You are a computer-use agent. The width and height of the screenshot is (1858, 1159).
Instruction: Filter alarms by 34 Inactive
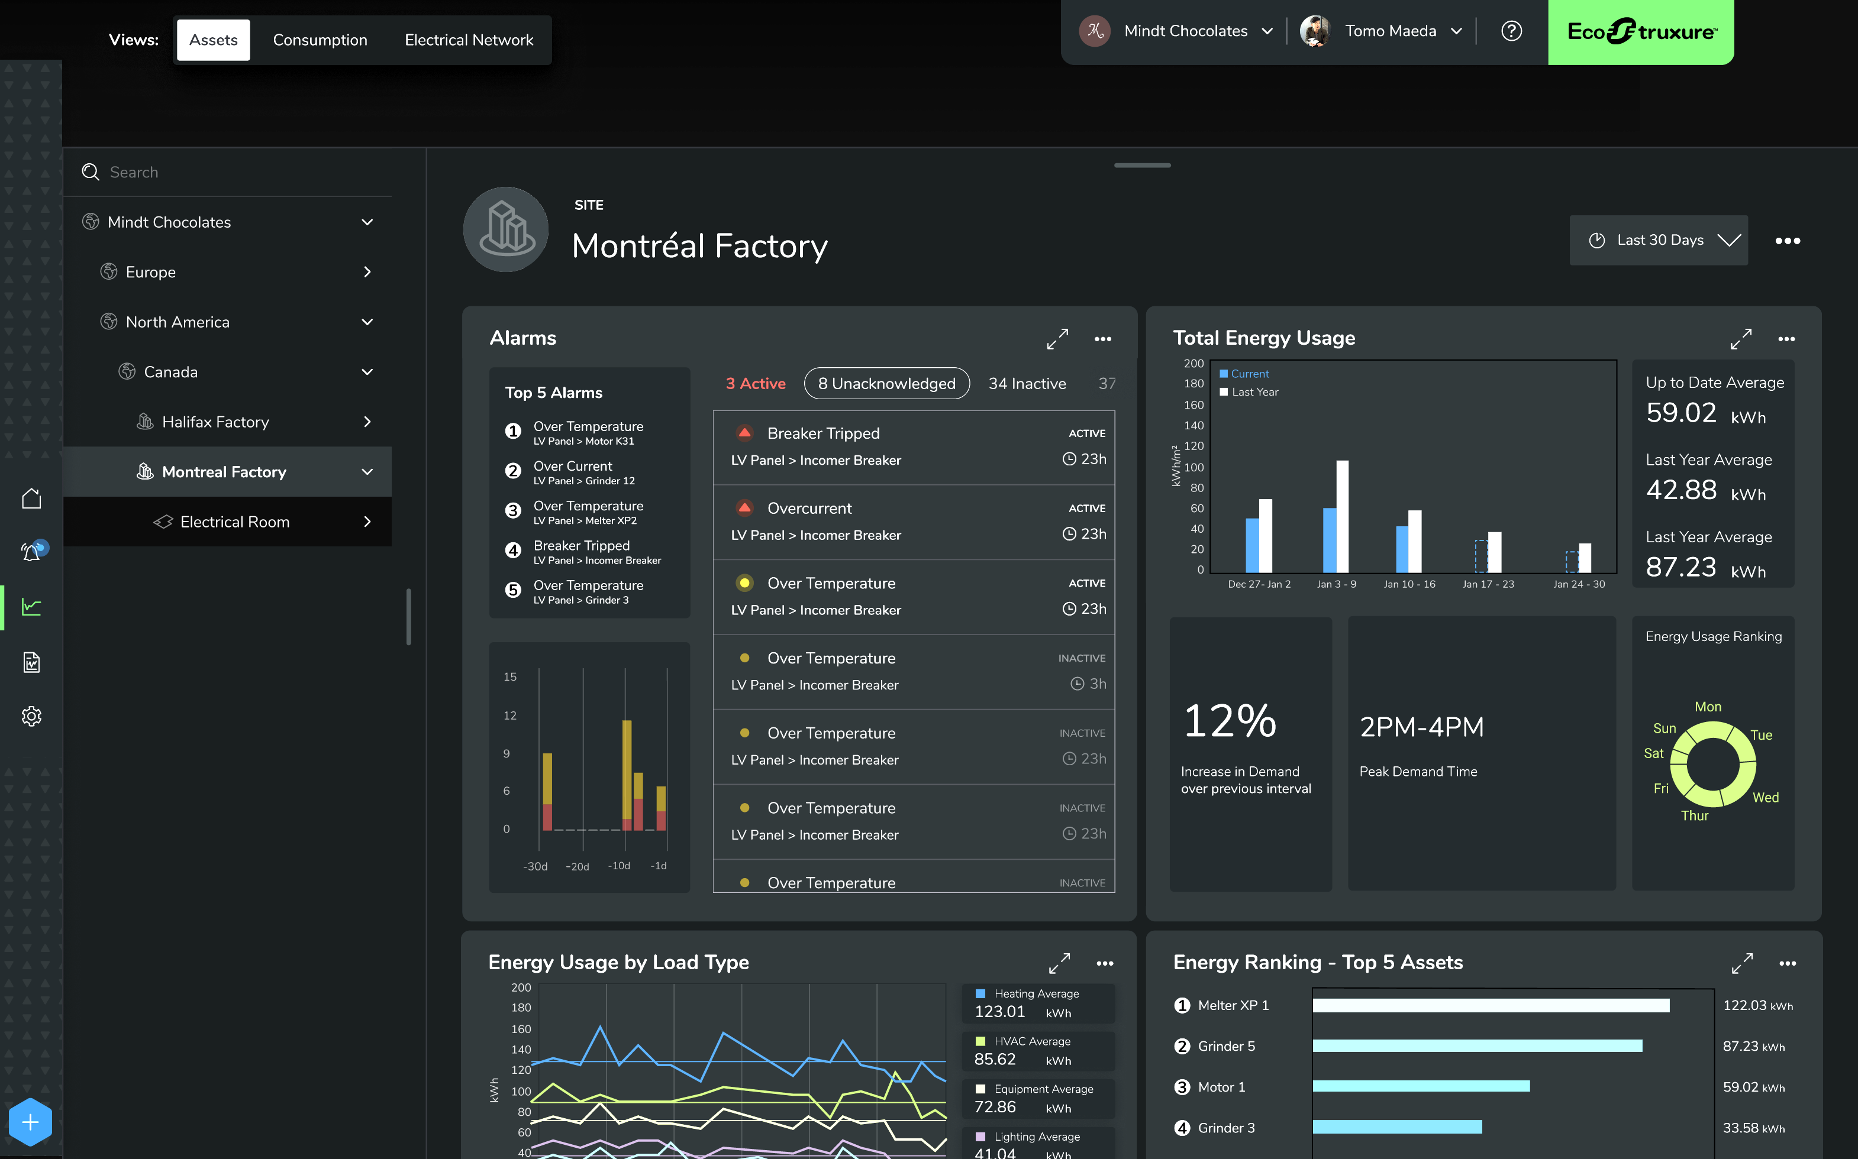(1027, 383)
